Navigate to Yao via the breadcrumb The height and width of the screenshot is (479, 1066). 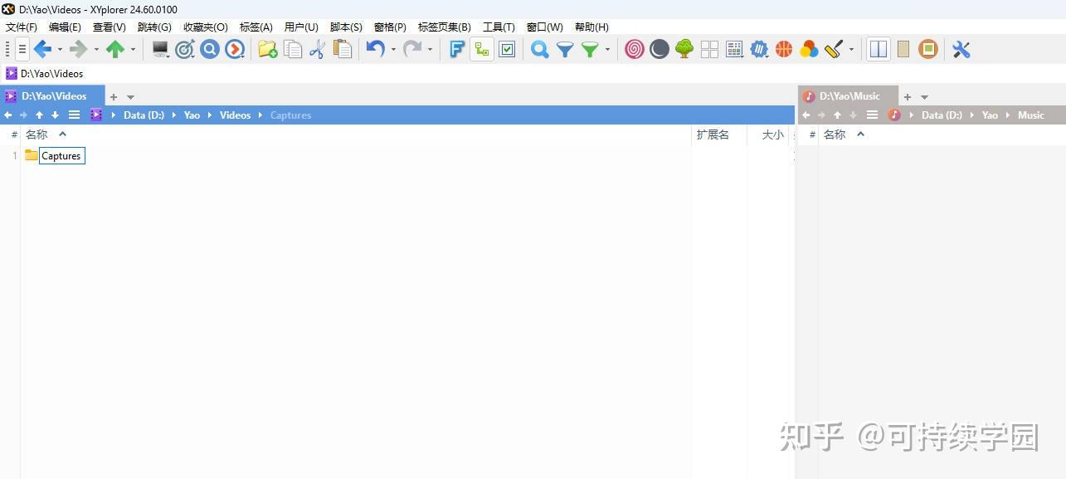click(192, 115)
